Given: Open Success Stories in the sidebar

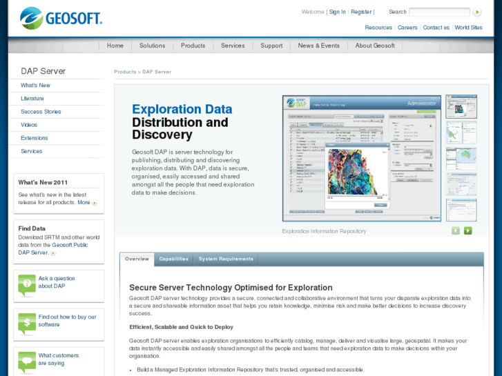Looking at the screenshot, I should pyautogui.click(x=41, y=112).
